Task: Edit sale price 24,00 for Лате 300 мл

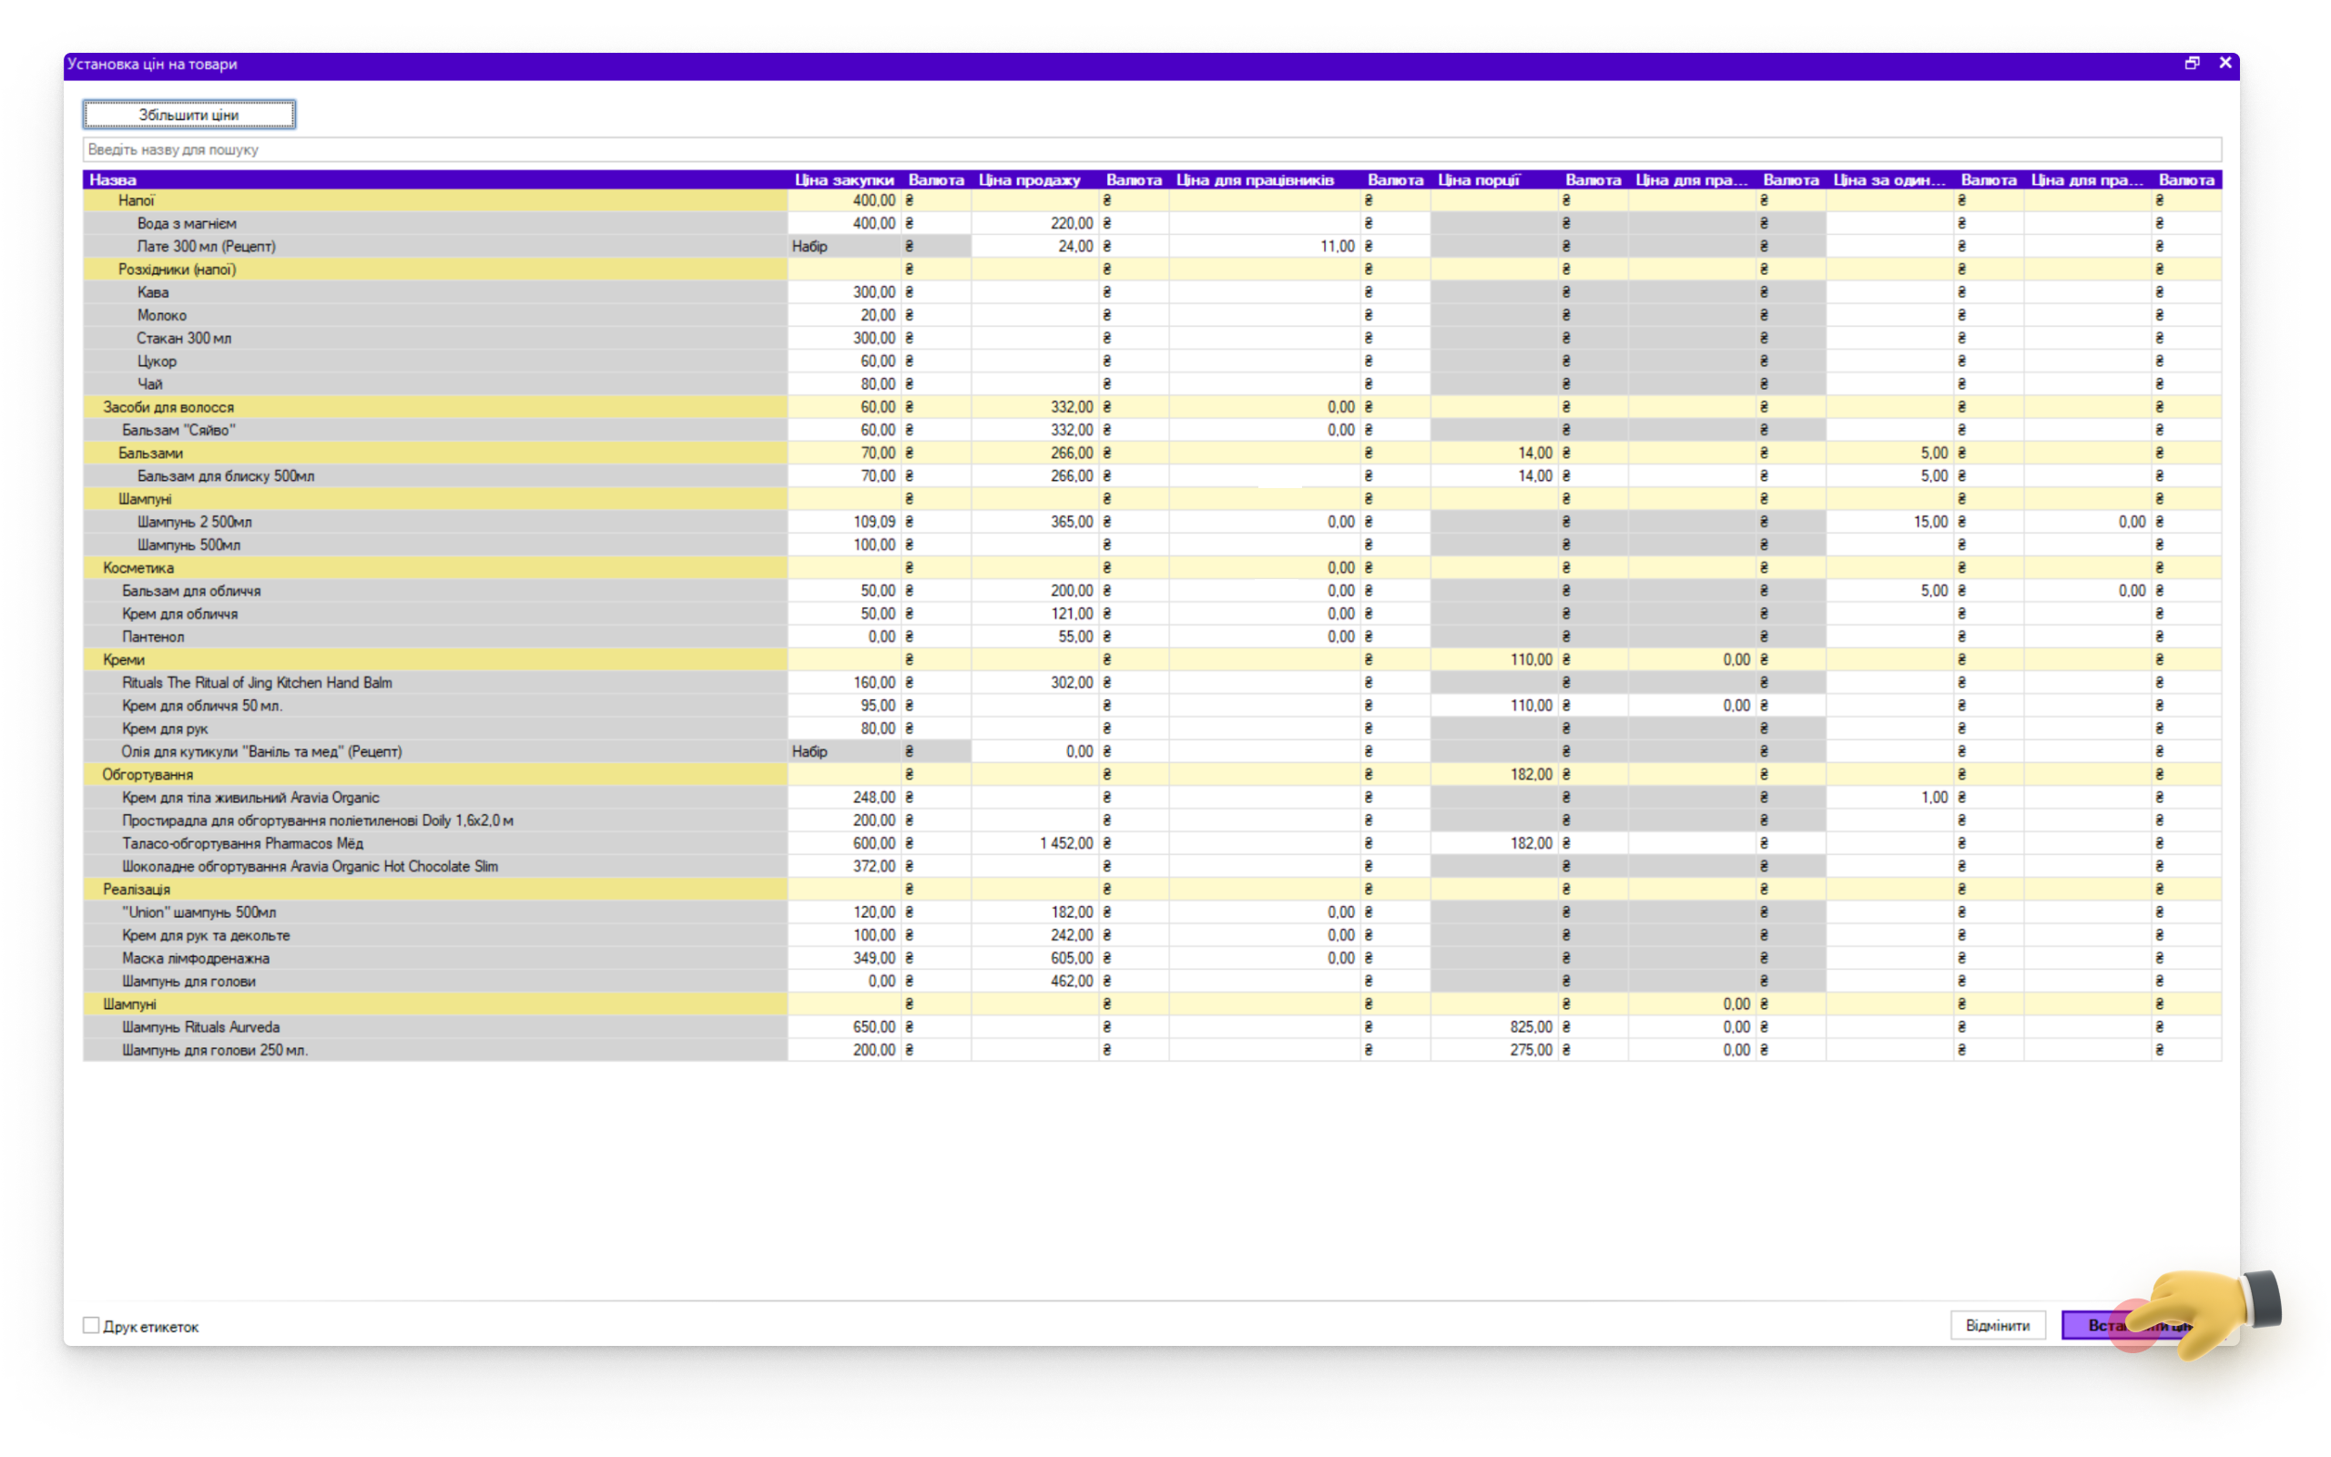Action: [1034, 246]
